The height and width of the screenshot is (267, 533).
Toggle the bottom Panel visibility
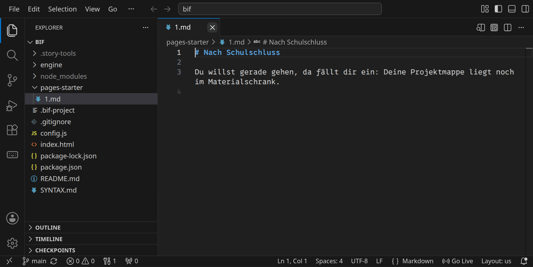512,9
